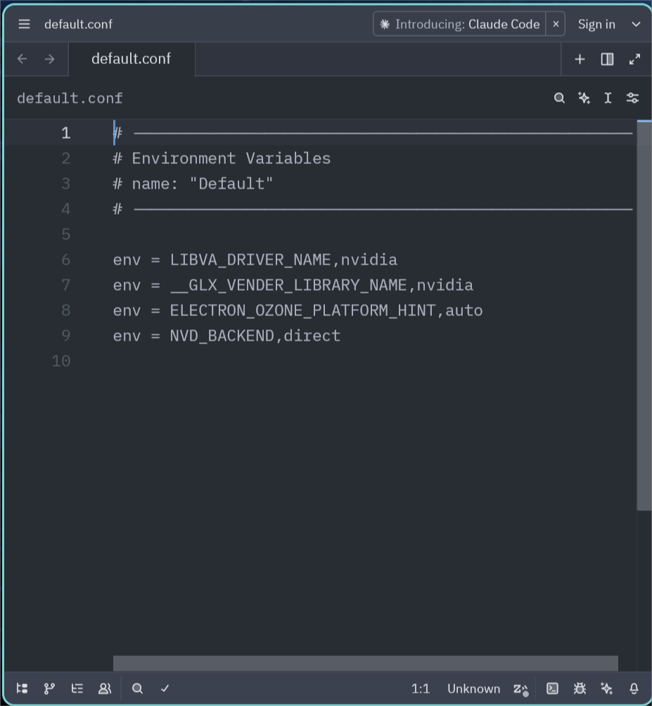
Task: Click the Sign in button
Action: pos(596,25)
